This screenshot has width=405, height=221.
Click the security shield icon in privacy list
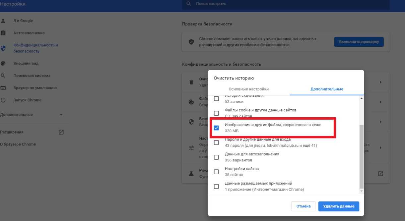point(191,122)
